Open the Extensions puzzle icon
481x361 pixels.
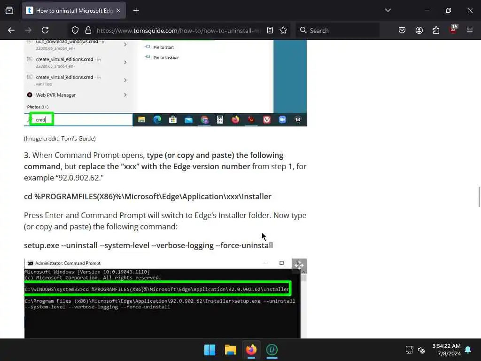436,31
